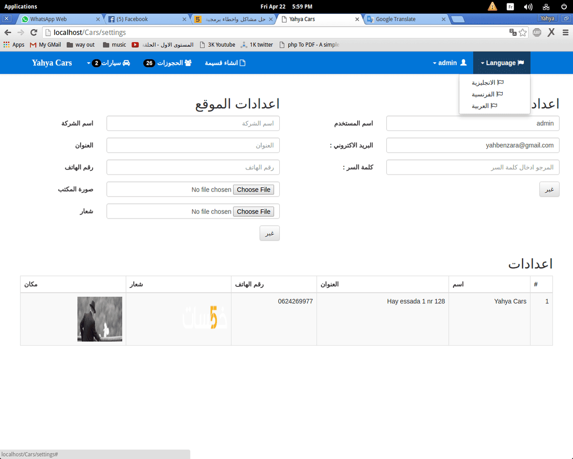Click the Yahya Cars name cell

coord(489,319)
